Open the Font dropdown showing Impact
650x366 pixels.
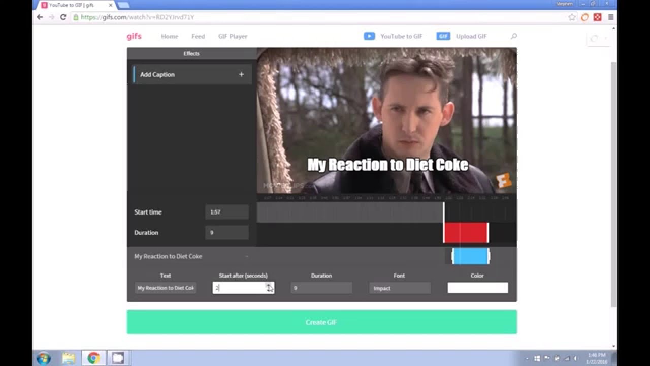click(x=400, y=288)
